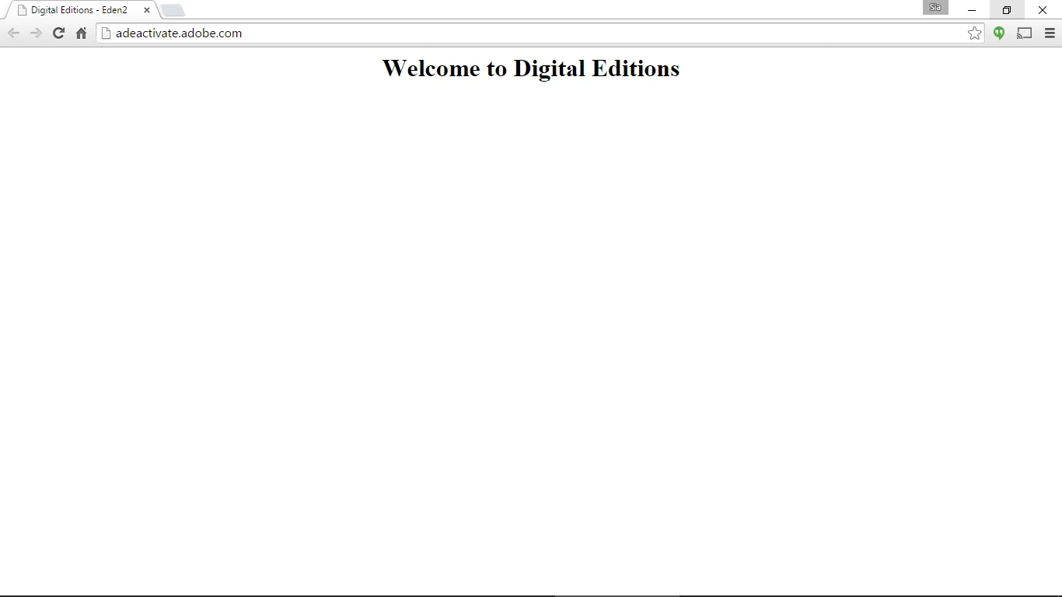Click the page icon in address bar
Image resolution: width=1062 pixels, height=597 pixels.
coord(107,33)
